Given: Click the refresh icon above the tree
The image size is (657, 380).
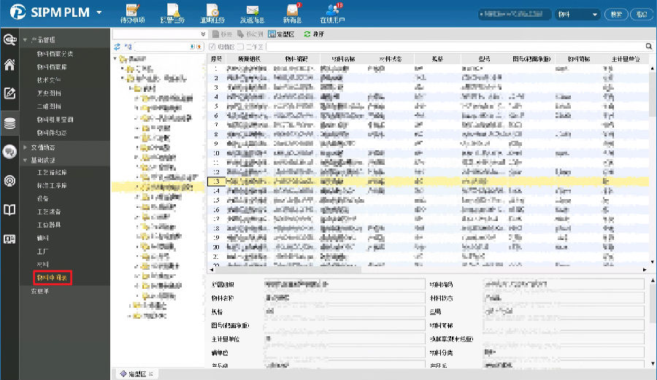Looking at the screenshot, I should [x=117, y=47].
